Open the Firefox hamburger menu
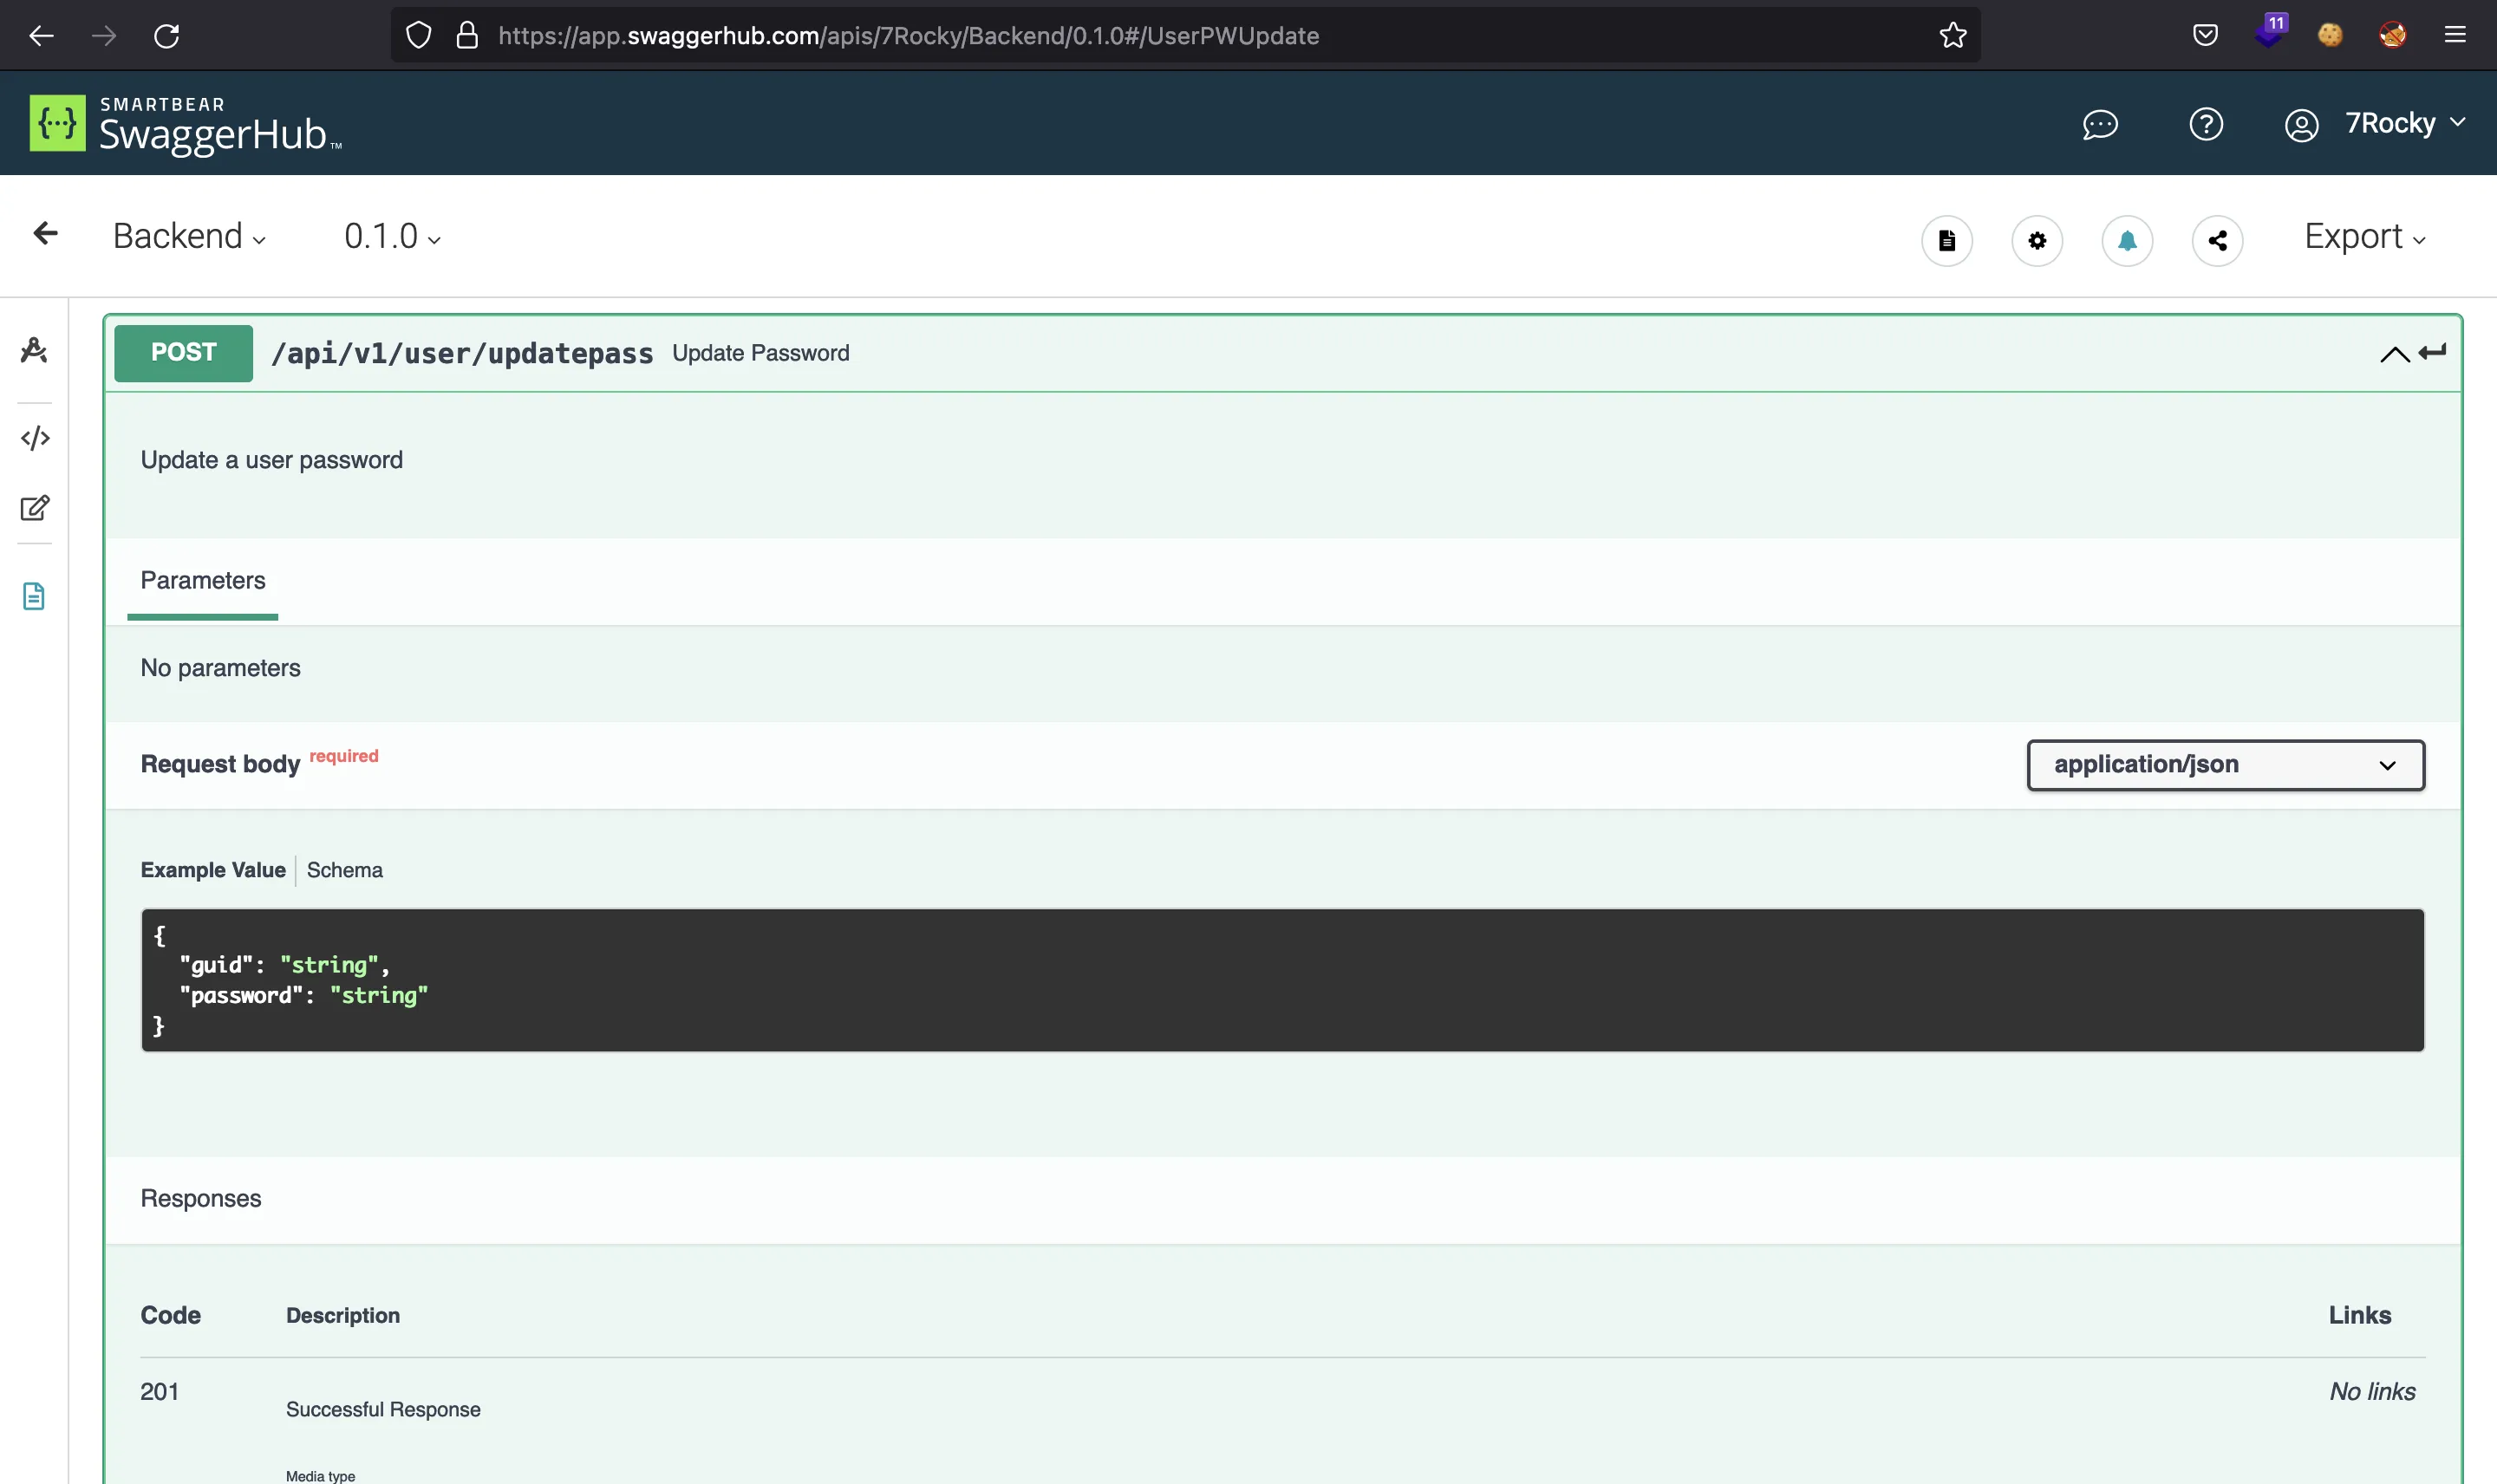The height and width of the screenshot is (1484, 2497). point(2455,36)
